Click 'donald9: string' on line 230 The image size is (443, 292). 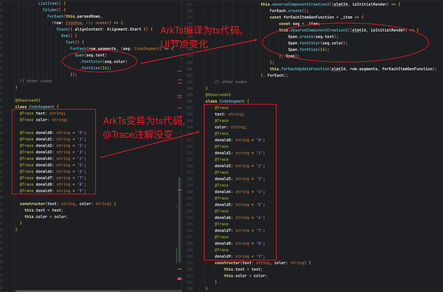240,256
